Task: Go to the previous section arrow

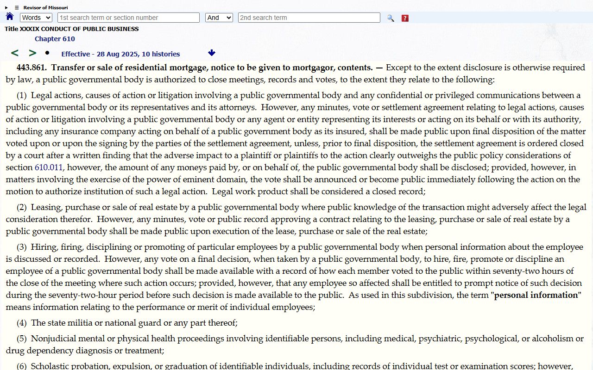Action: (x=15, y=53)
